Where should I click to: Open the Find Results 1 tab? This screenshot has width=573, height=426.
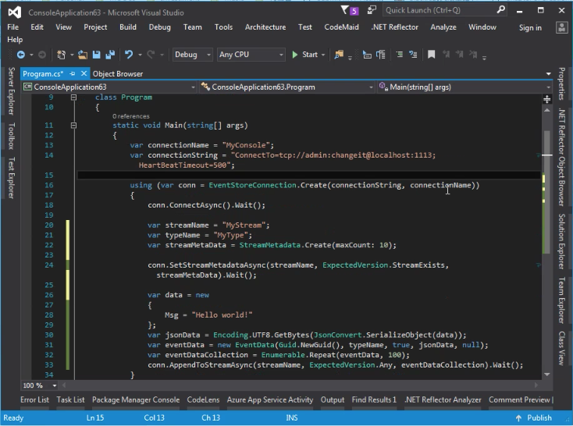[374, 399]
